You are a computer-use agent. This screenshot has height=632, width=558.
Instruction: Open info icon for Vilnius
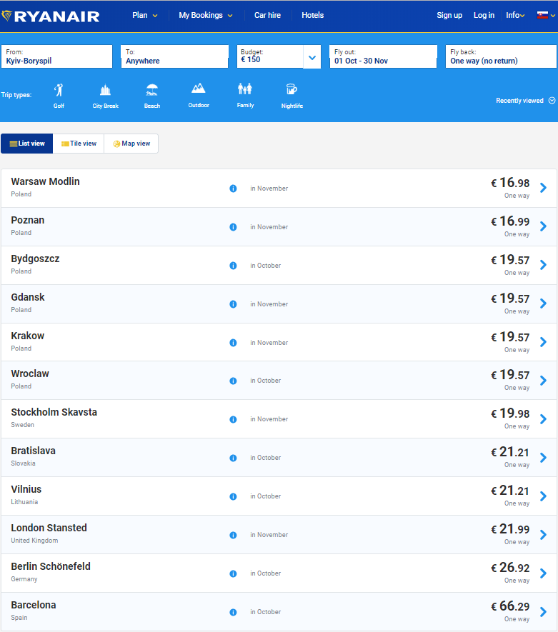[x=233, y=496]
